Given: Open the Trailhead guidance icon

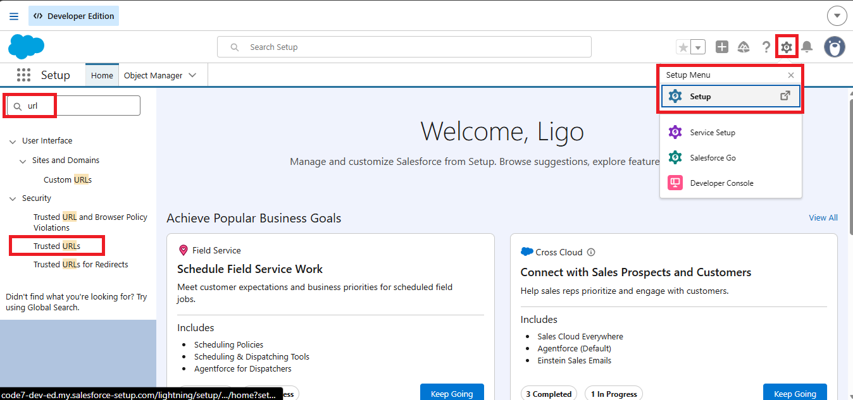Looking at the screenshot, I should pyautogui.click(x=744, y=47).
